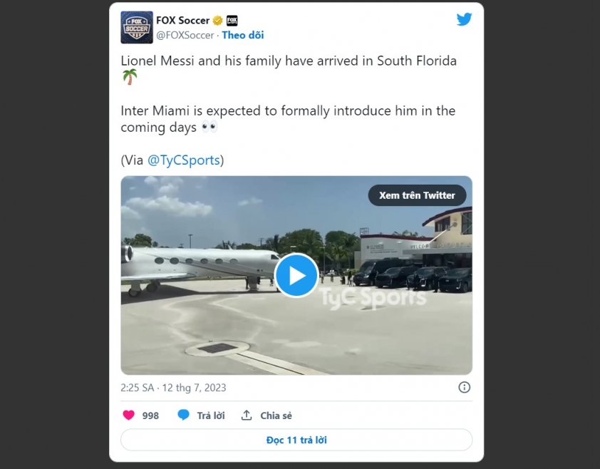Open the tweet info icon
This screenshot has height=469, width=600.
click(464, 388)
